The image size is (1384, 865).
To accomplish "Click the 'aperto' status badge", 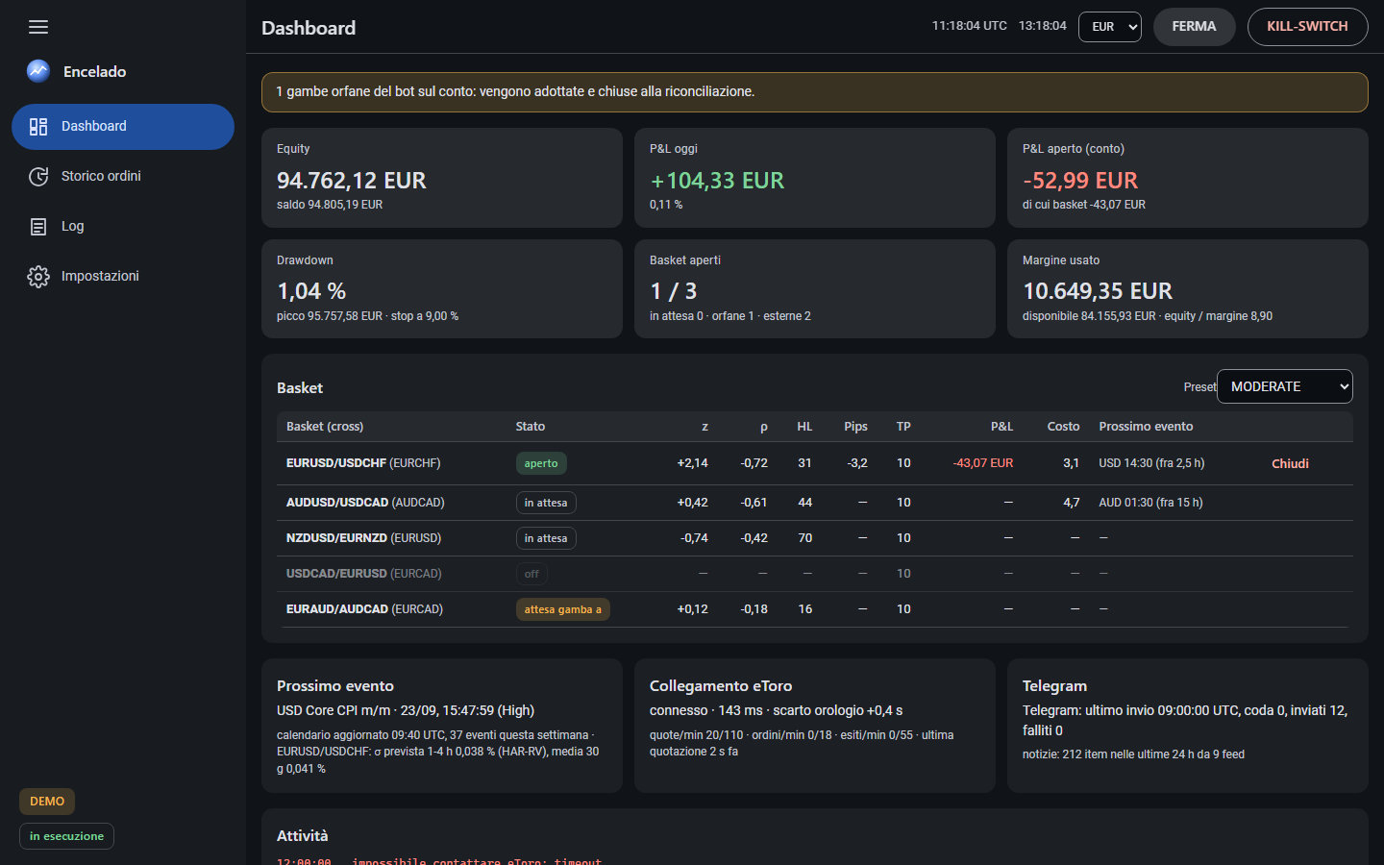I will pos(541,463).
